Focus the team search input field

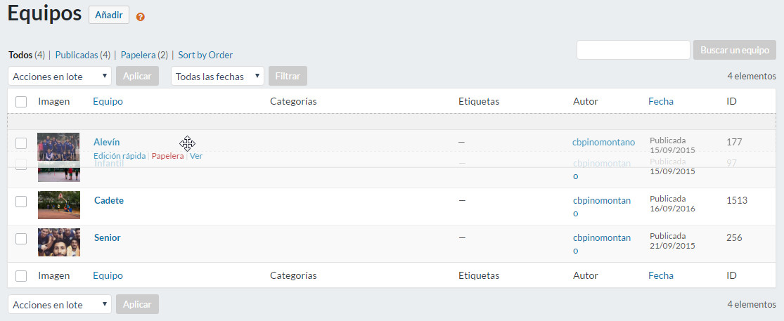click(634, 50)
